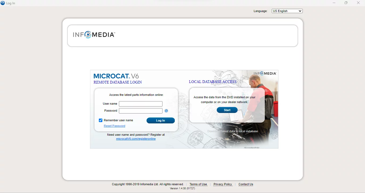
Task: Open the Reset Password link
Action: pos(114,126)
